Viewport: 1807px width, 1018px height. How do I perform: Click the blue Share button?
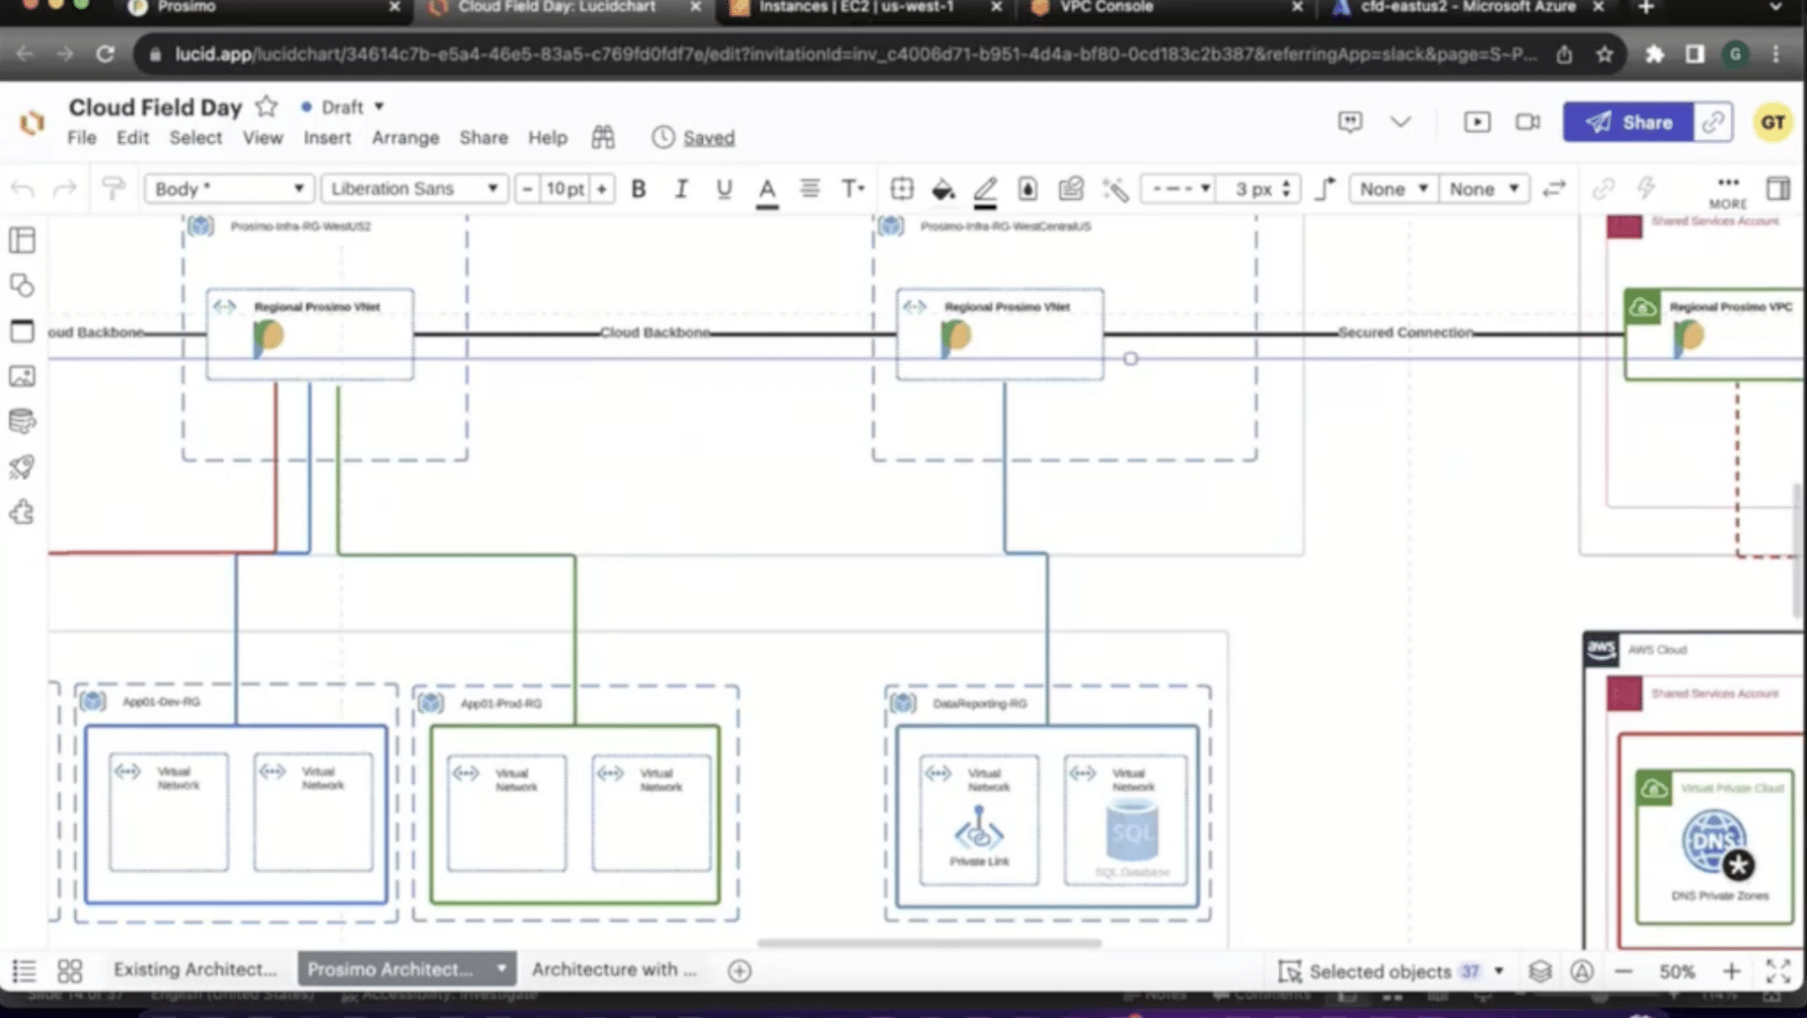[x=1629, y=122]
